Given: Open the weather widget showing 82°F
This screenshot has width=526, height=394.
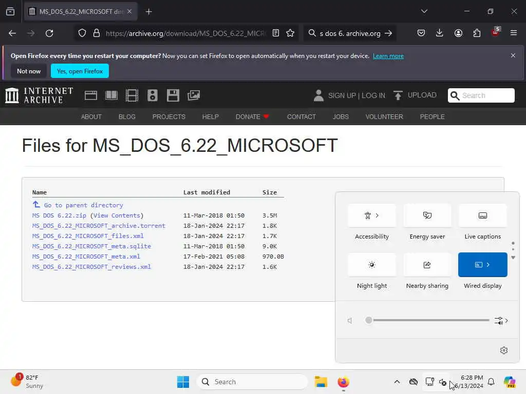Looking at the screenshot, I should click(27, 382).
